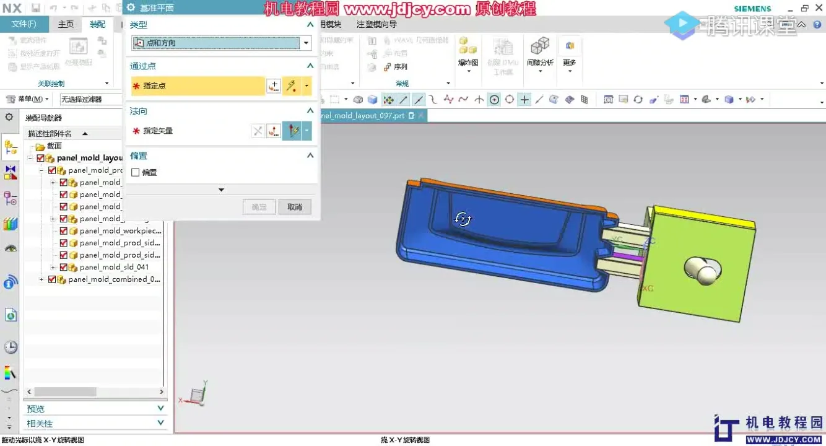Open the Exploded View (爆炸图) tool

pyautogui.click(x=468, y=52)
